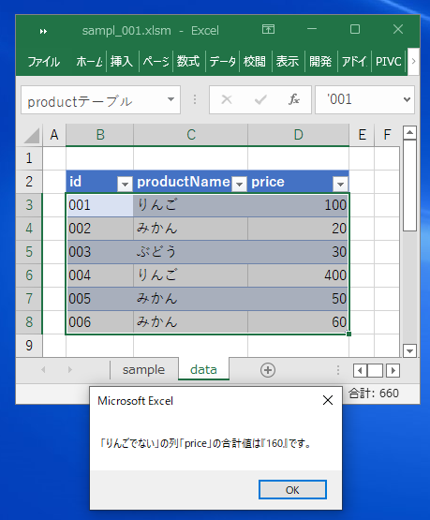Show more ribbon tabs with right arrow
Viewport: 430px width, 520px height.
[413, 61]
